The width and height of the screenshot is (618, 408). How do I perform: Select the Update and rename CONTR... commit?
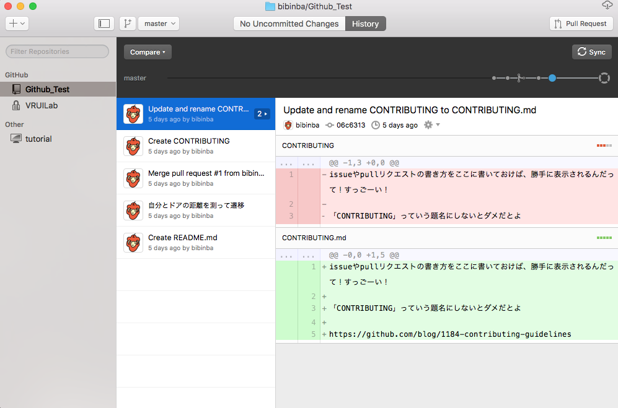point(196,114)
